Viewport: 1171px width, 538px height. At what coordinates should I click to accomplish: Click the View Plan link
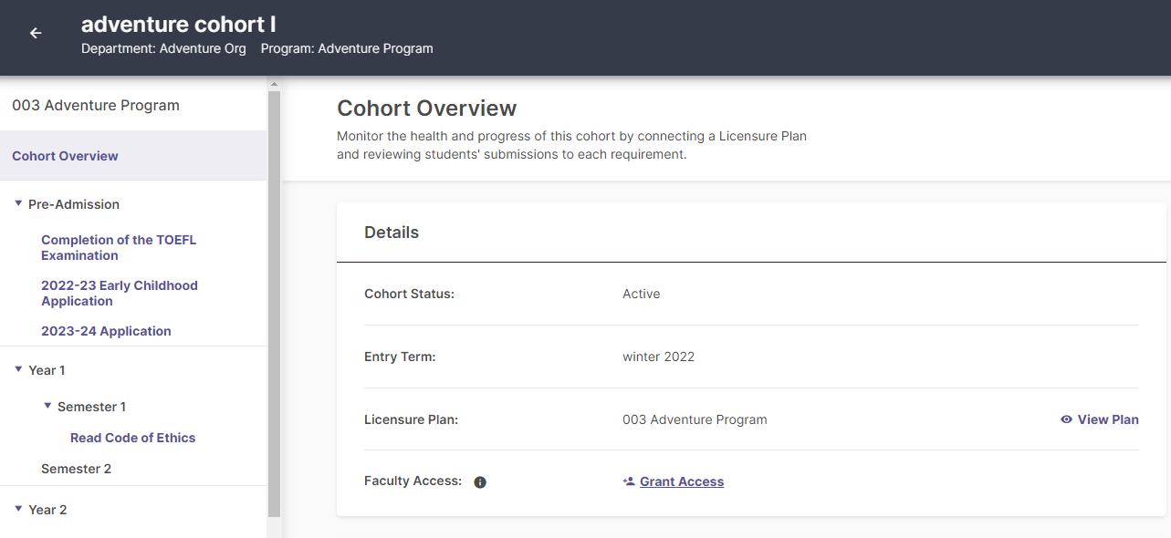click(x=1108, y=419)
